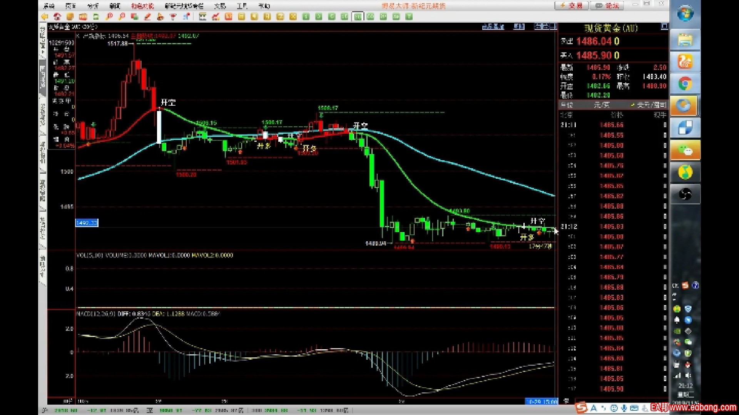This screenshot has width=739, height=415.
Task: Open WeChat from taskbar
Action: (x=685, y=150)
